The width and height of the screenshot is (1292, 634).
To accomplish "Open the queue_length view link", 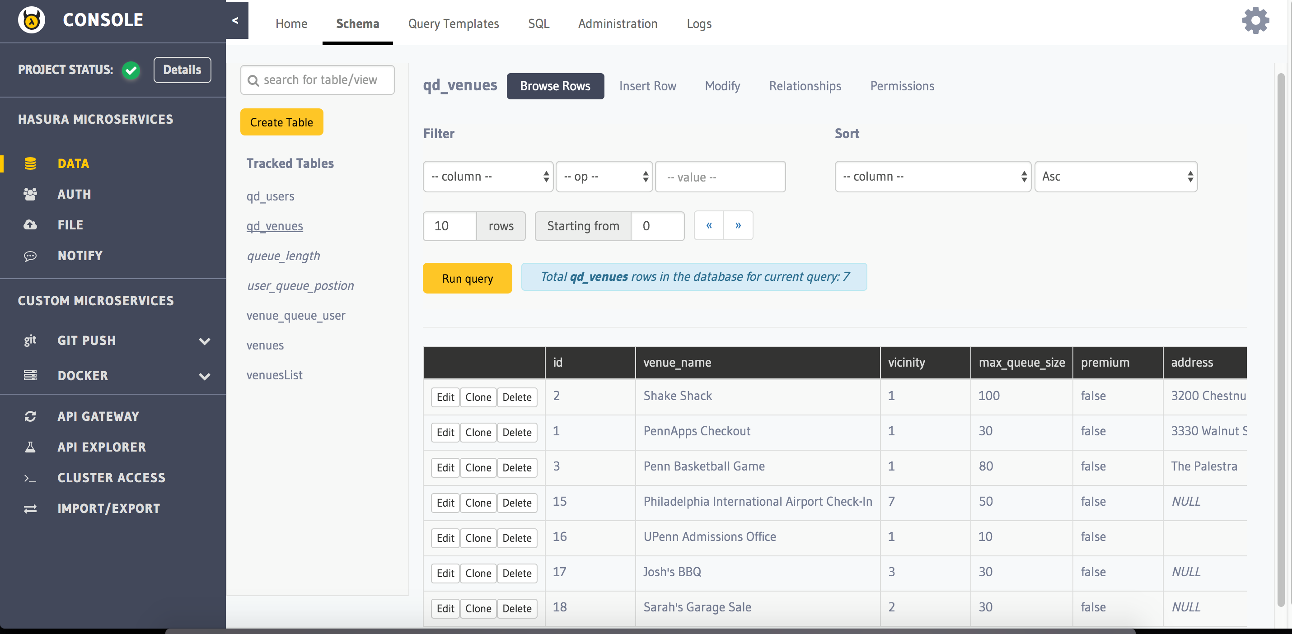I will pyautogui.click(x=283, y=256).
